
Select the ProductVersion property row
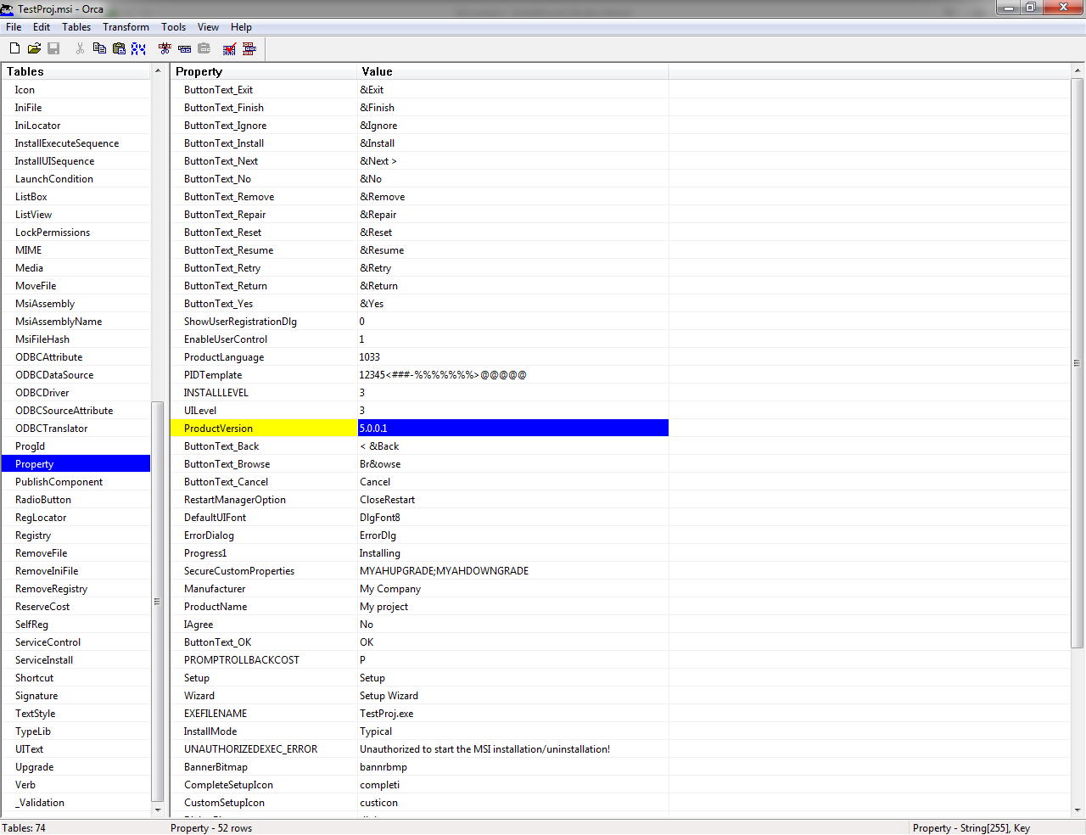264,429
